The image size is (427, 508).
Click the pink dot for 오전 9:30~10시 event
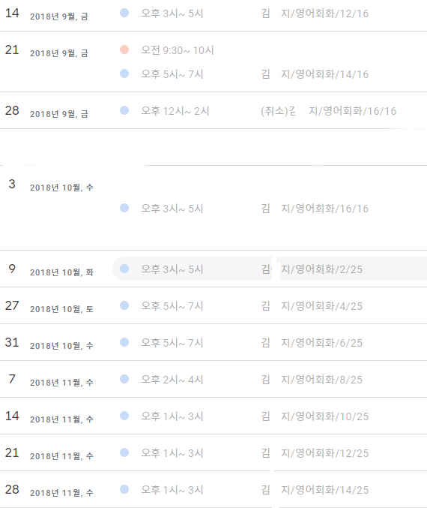click(124, 50)
